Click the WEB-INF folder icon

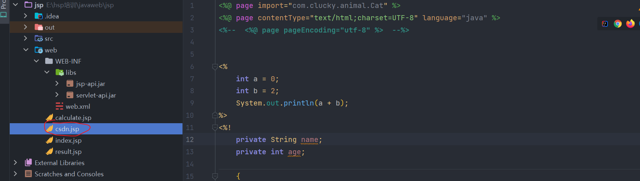click(x=49, y=61)
